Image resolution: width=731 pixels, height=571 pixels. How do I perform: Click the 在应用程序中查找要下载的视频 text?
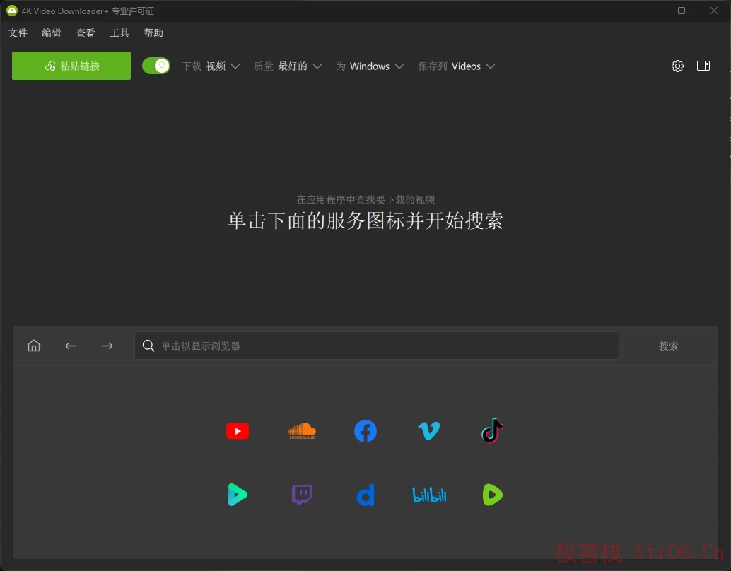point(365,199)
